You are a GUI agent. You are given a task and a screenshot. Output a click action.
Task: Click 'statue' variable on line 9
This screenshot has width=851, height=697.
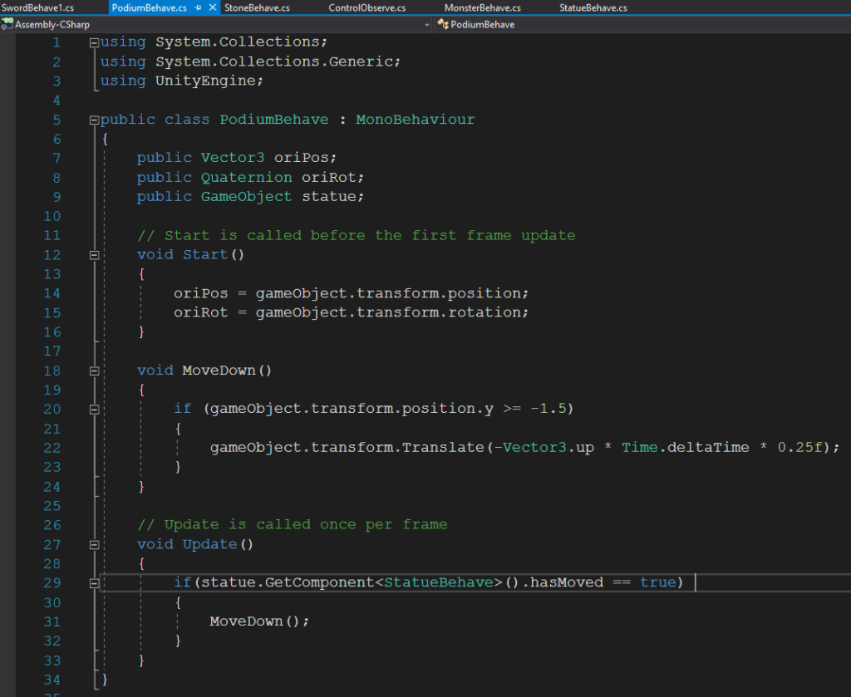329,196
